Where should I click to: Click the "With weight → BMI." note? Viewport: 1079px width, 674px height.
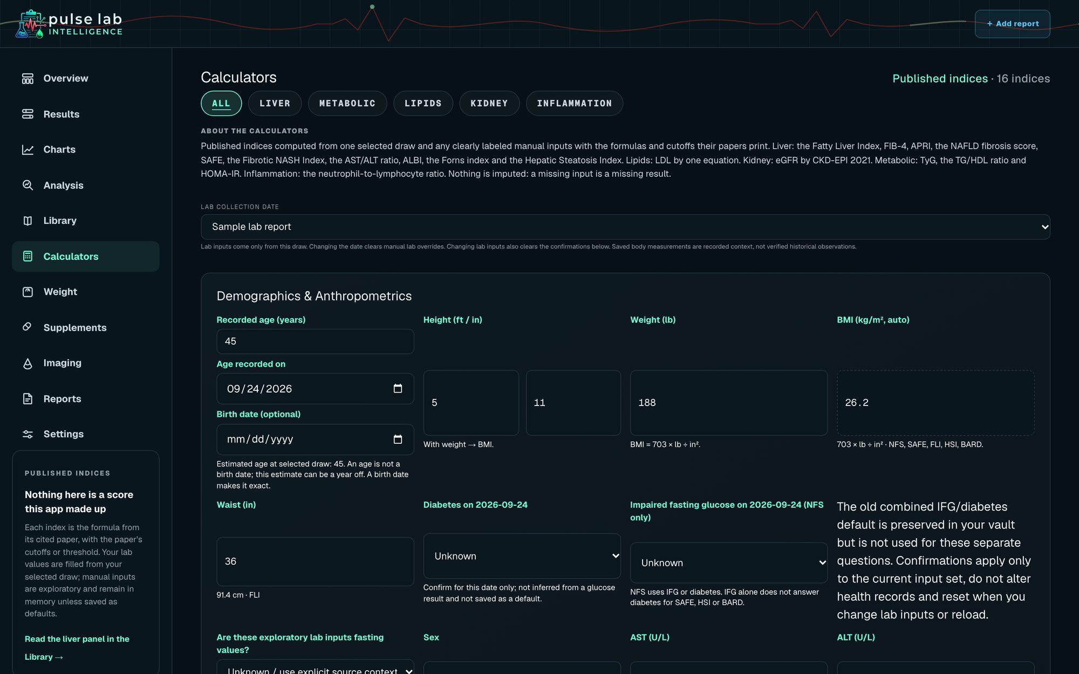click(459, 444)
